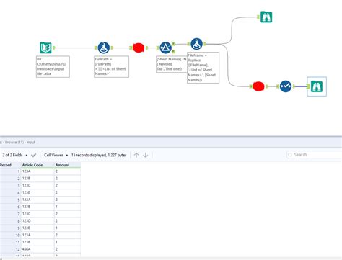This screenshot has height=260, width=342.
Task: Select Amount cell in record 9
Action: (67, 228)
